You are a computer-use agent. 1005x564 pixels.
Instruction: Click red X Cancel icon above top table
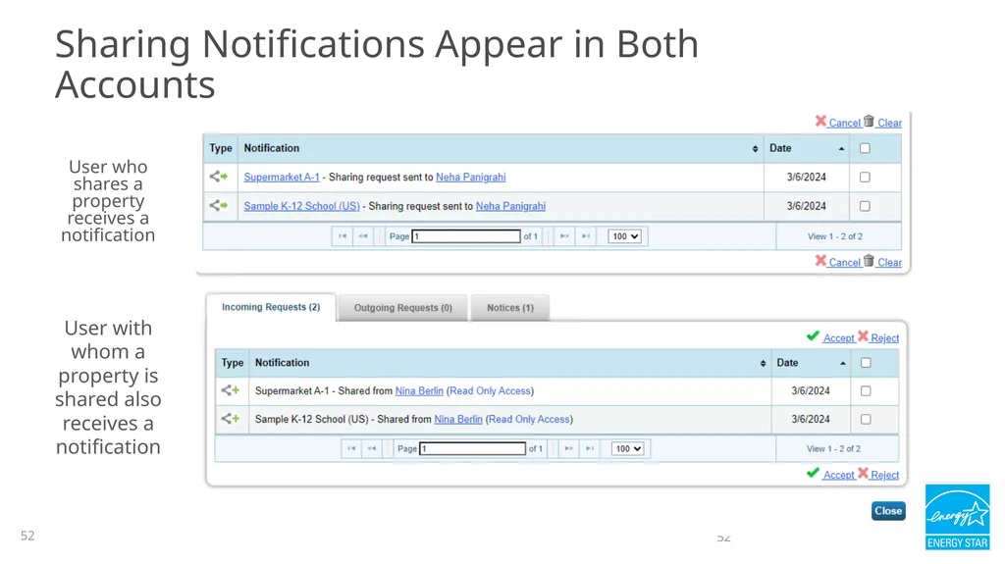(820, 121)
